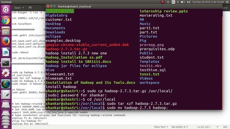Click 'unalias hls &> /dev/null' line in gedit
The height and width of the screenshot is (129, 230).
(30, 124)
